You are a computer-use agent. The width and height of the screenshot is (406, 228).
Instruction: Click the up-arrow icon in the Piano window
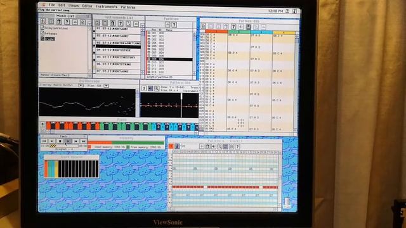43,124
